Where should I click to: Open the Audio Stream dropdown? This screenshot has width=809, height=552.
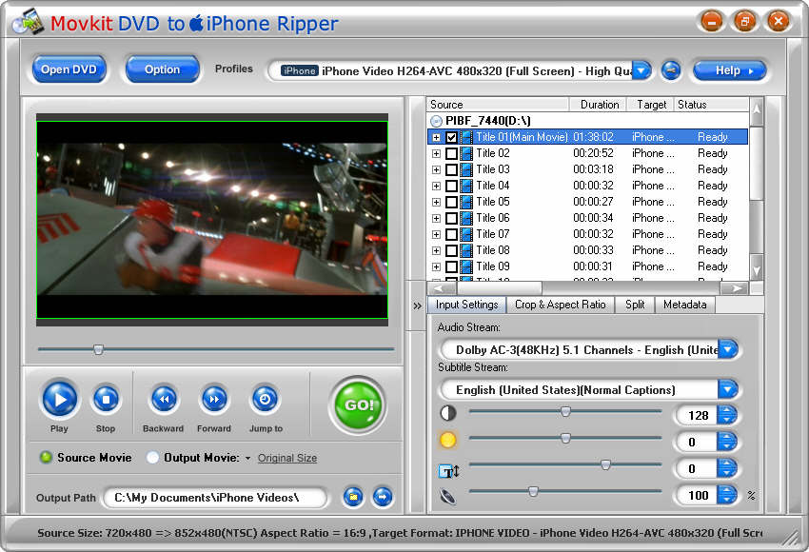point(727,349)
